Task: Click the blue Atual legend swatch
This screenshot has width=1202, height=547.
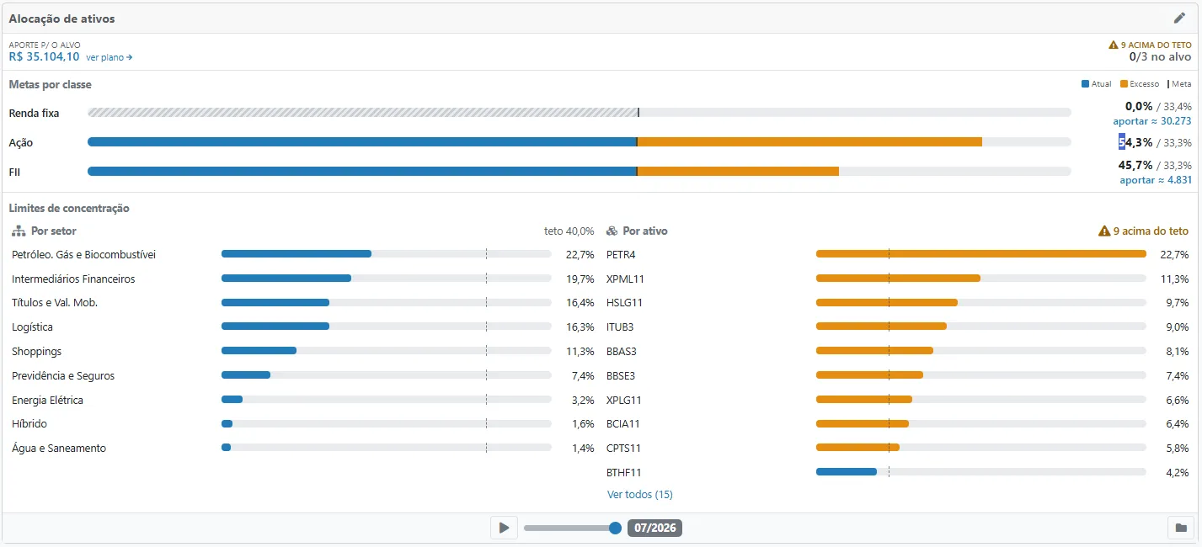Action: click(x=1085, y=84)
